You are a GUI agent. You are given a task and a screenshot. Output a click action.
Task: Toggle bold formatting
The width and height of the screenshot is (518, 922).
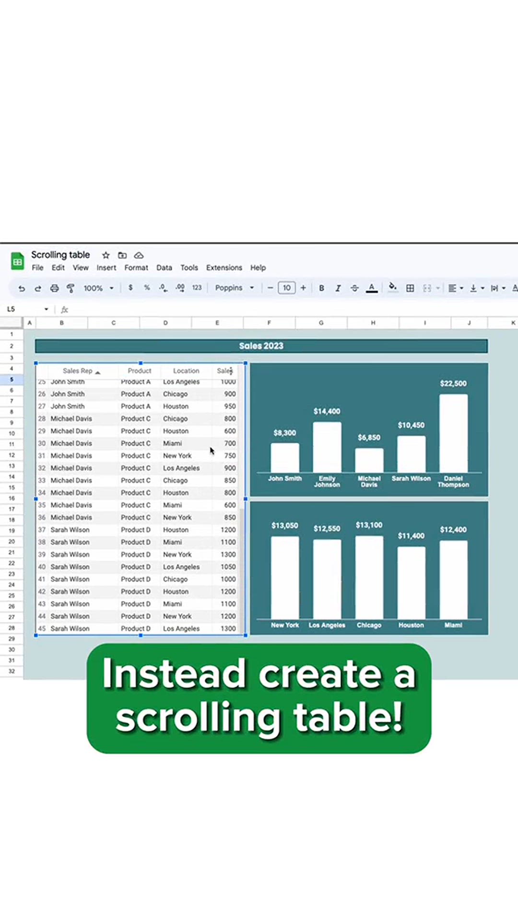point(321,288)
